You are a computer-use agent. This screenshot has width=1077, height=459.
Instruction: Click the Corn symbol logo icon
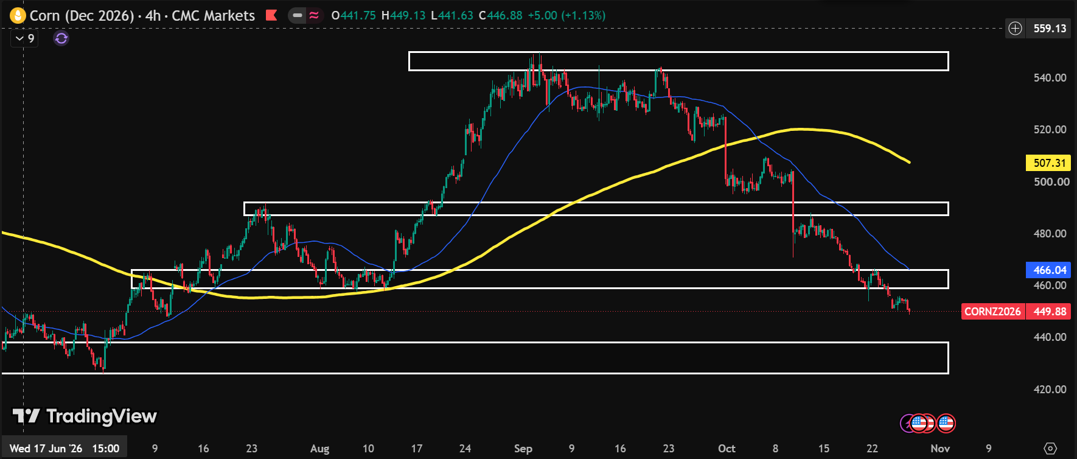pos(18,15)
